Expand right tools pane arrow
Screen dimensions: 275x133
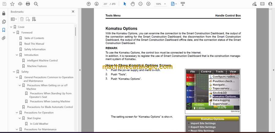coord(273,70)
